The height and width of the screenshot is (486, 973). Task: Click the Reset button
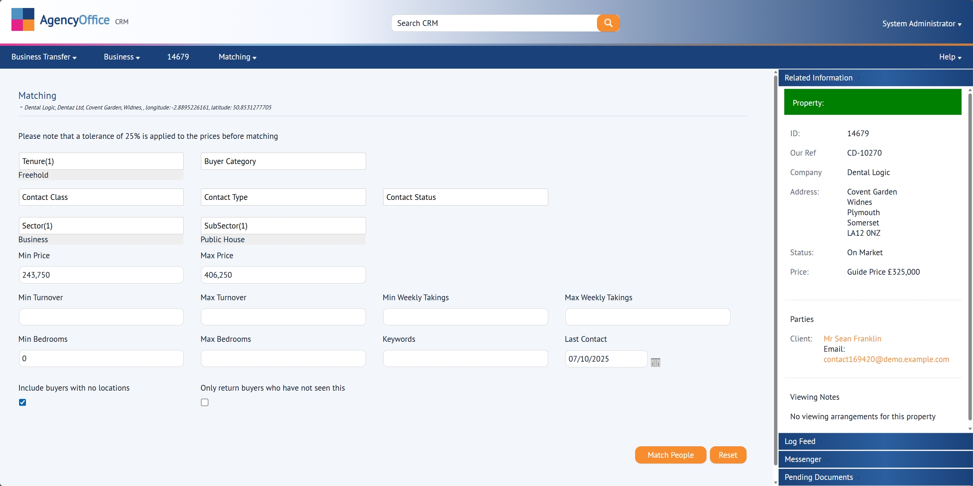pyautogui.click(x=727, y=455)
